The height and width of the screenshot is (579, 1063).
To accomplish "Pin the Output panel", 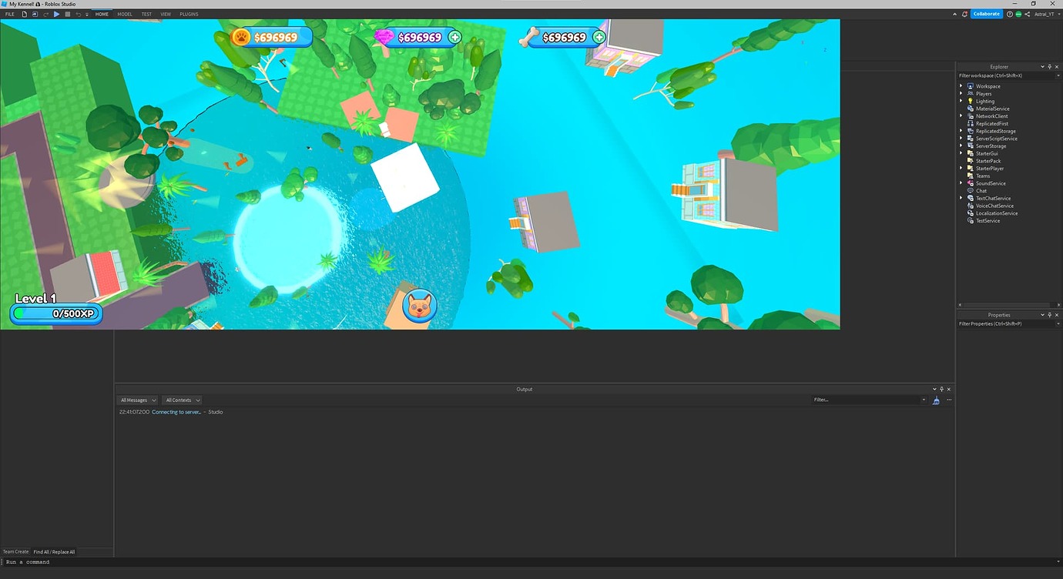I will [941, 390].
